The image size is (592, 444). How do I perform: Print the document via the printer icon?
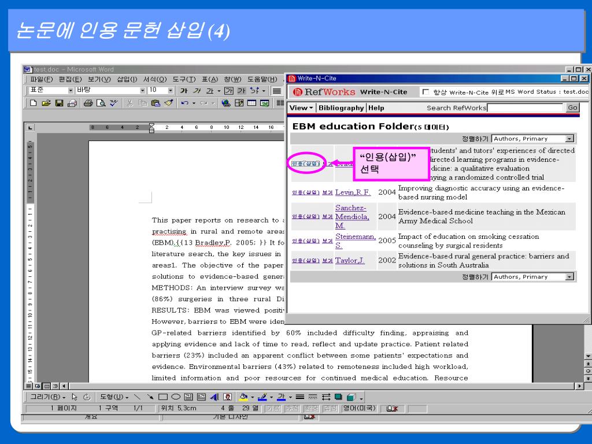[x=88, y=103]
